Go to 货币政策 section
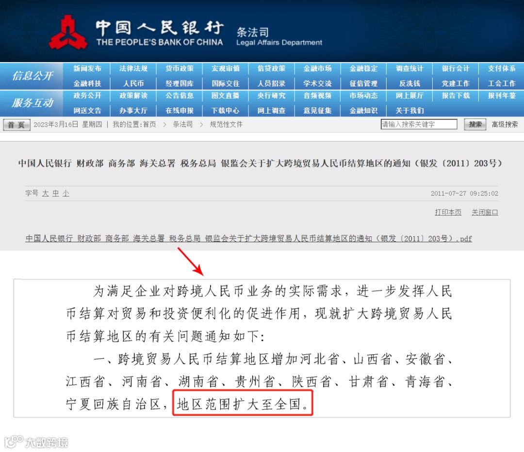This screenshot has height=452, width=524. pos(180,68)
